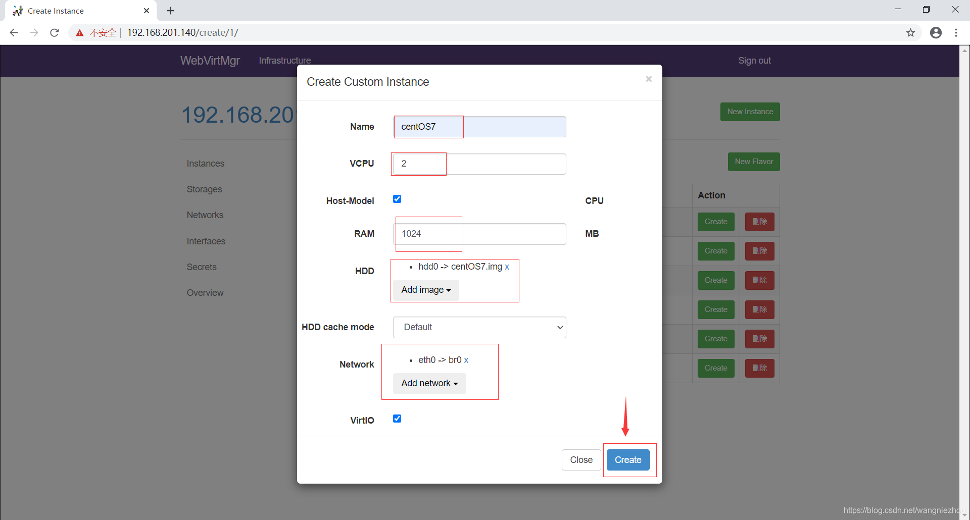Reload the current page
970x520 pixels.
point(55,33)
